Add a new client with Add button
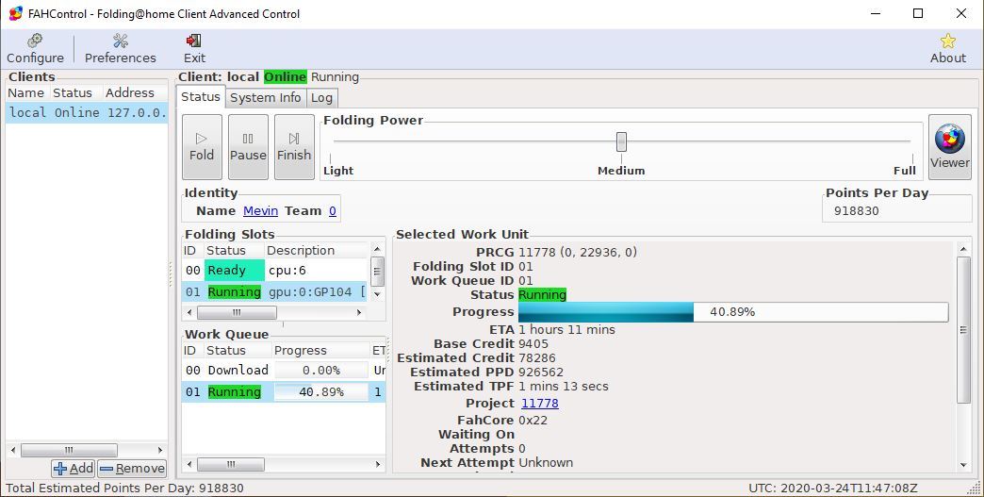Viewport: 984px width, 497px height. point(74,468)
